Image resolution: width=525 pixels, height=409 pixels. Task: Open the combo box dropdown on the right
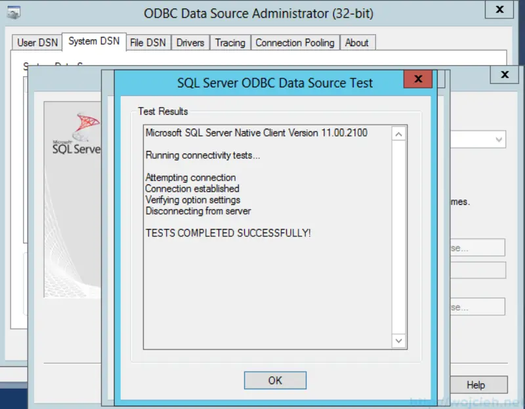click(x=499, y=139)
